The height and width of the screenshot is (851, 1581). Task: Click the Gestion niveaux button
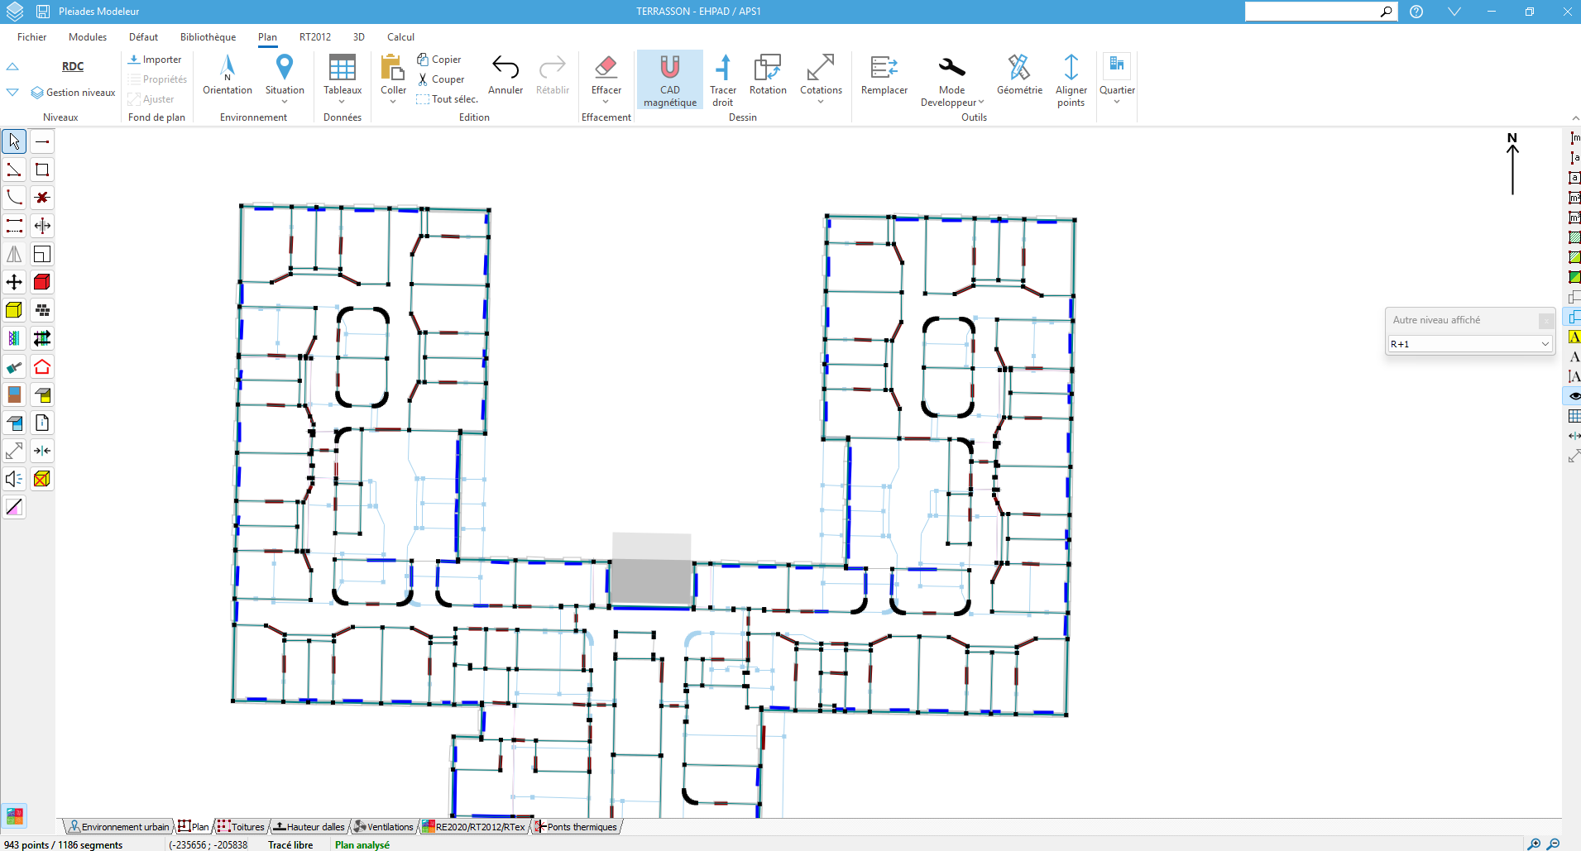tap(74, 93)
